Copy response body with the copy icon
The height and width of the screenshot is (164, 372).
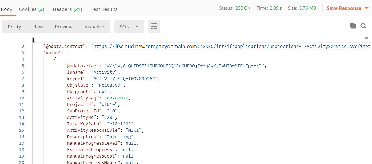(353, 26)
